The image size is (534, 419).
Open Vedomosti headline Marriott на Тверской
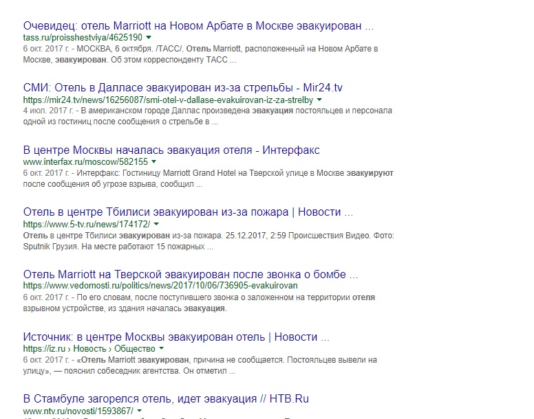191,274
